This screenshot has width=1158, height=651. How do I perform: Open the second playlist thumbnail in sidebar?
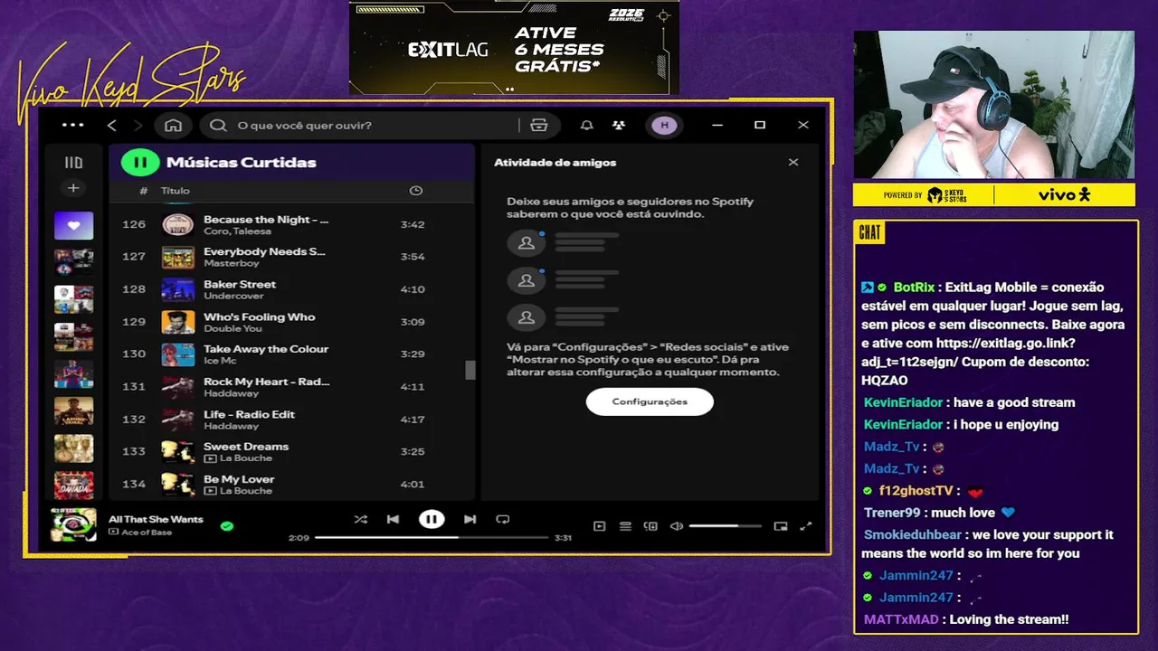(x=73, y=262)
